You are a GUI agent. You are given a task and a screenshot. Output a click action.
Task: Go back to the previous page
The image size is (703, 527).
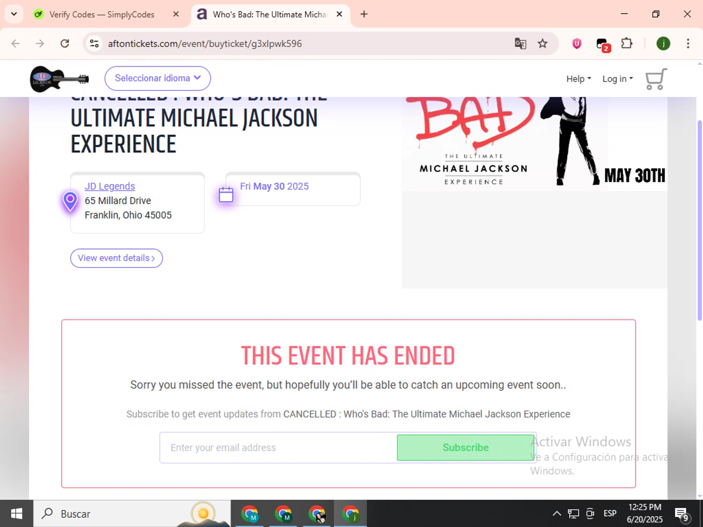click(x=15, y=44)
